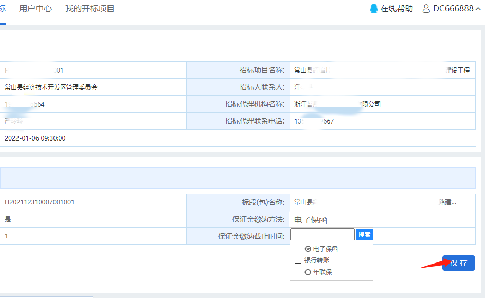Go to the 我的开标项目 tab
This screenshot has height=298, width=485.
pos(89,9)
